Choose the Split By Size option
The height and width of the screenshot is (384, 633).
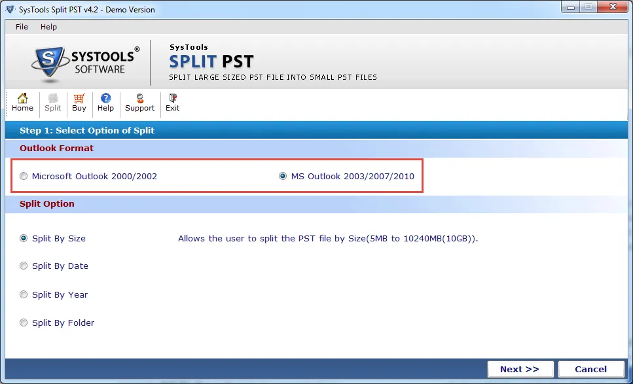coord(53,238)
